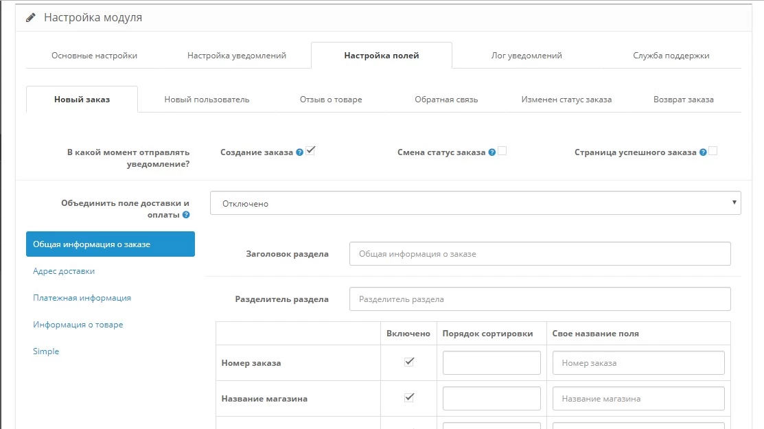Open the Отзыв о товаре sub-tab
Image resolution: width=764 pixels, height=429 pixels.
(331, 100)
